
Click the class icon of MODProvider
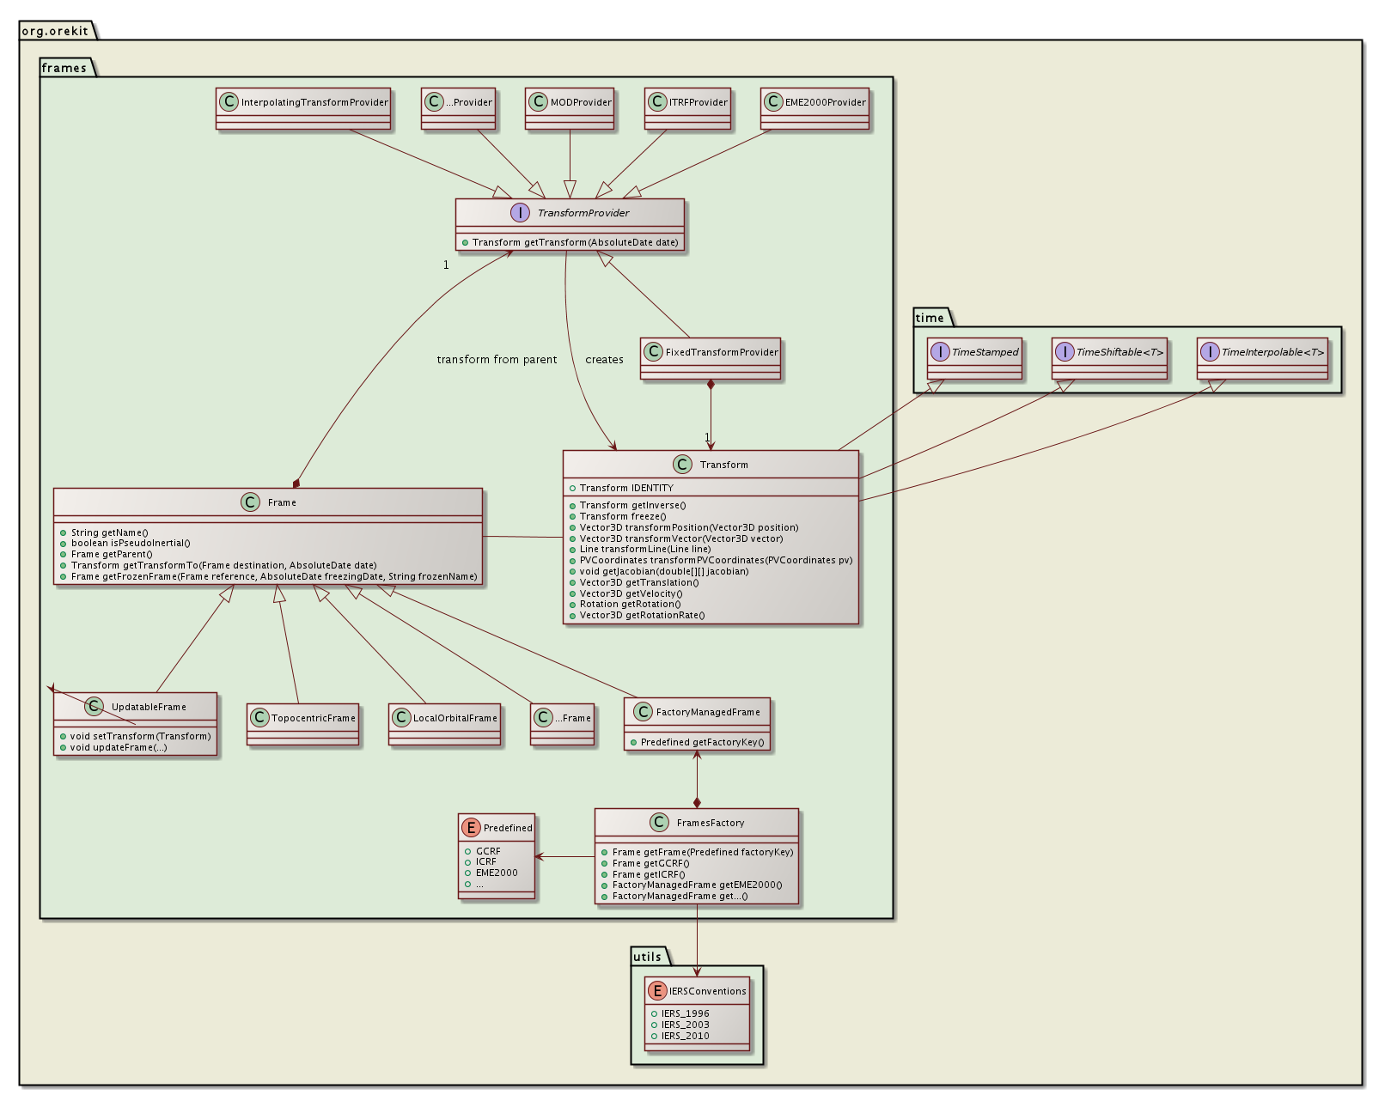click(x=539, y=102)
